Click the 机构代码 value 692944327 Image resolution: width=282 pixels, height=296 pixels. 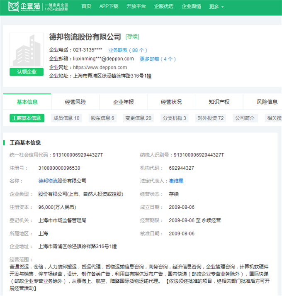point(182,168)
